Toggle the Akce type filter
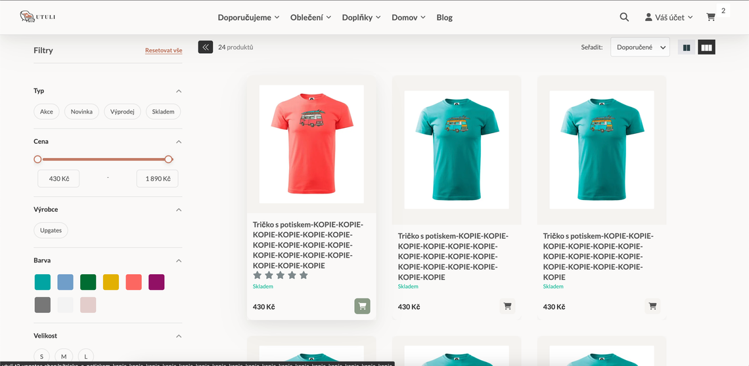Viewport: 749px width, 366px height. tap(47, 112)
